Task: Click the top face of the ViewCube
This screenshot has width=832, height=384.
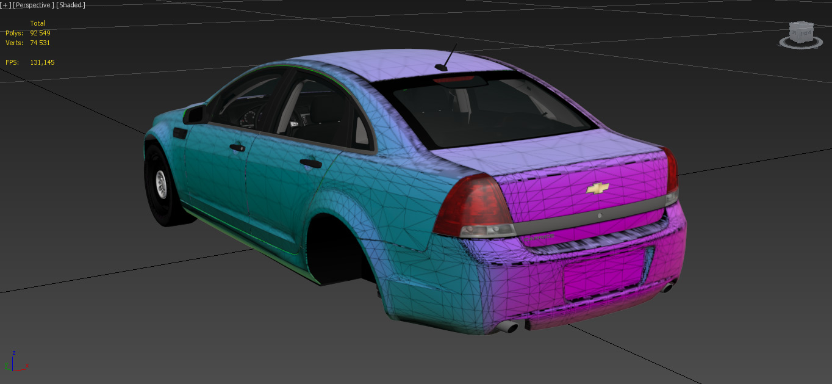Action: [x=800, y=24]
